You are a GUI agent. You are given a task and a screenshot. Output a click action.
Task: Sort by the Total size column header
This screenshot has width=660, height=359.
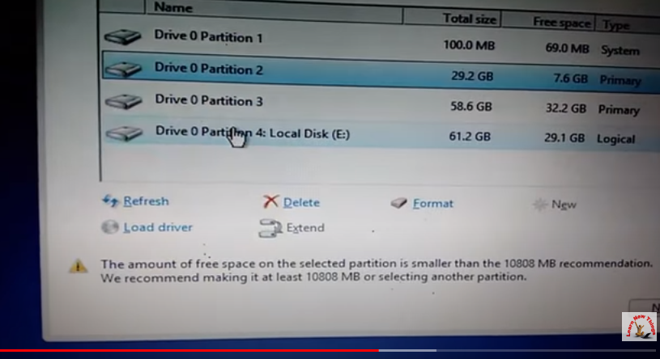click(452, 18)
